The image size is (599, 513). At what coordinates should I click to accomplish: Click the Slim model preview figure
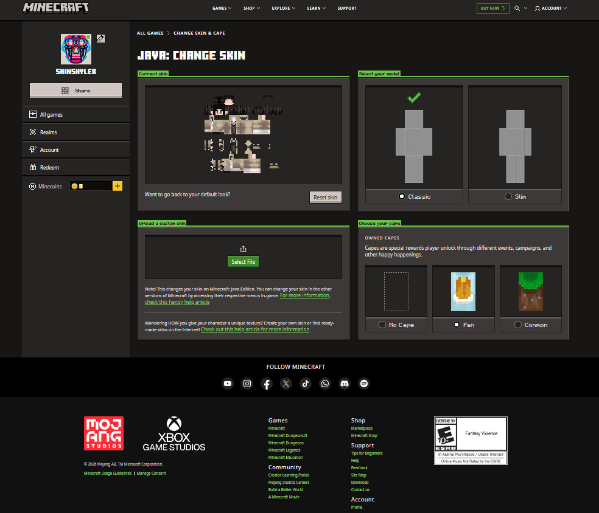coord(516,146)
